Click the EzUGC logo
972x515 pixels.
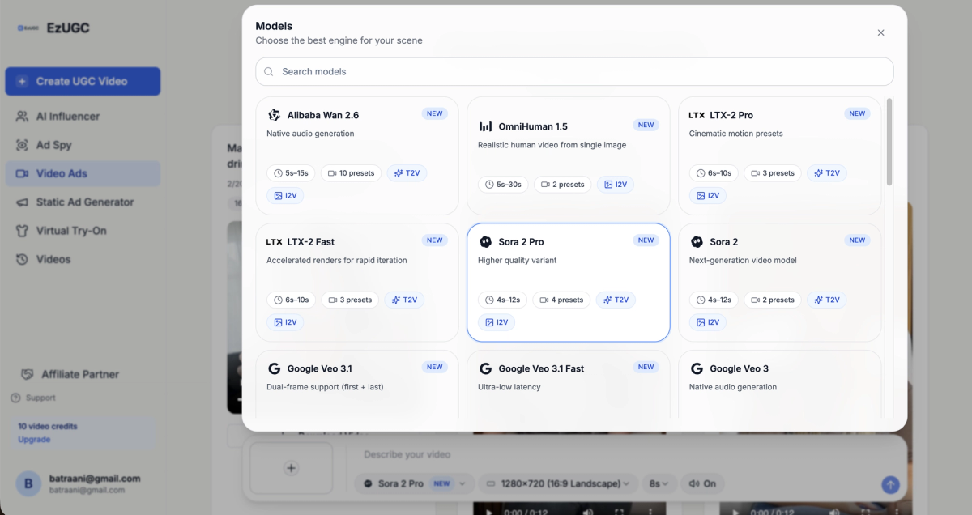pos(53,28)
